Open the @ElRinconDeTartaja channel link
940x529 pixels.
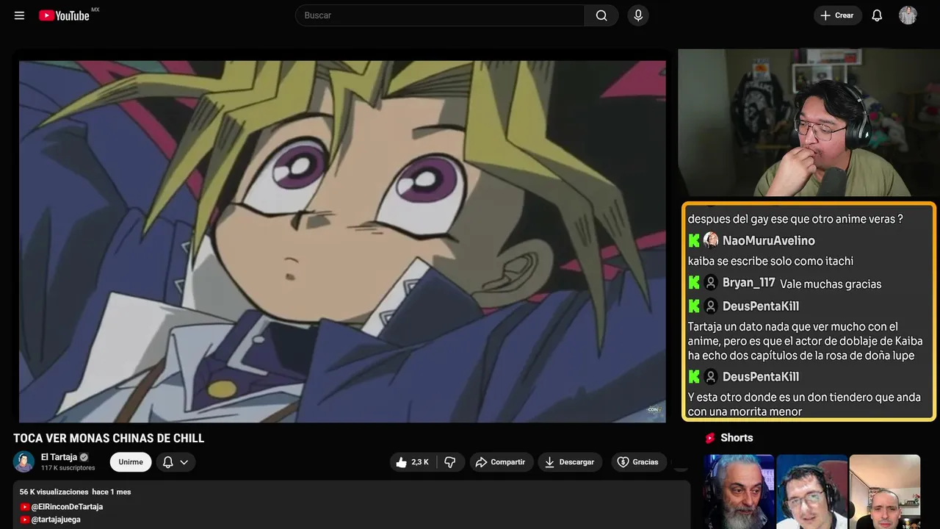click(67, 507)
